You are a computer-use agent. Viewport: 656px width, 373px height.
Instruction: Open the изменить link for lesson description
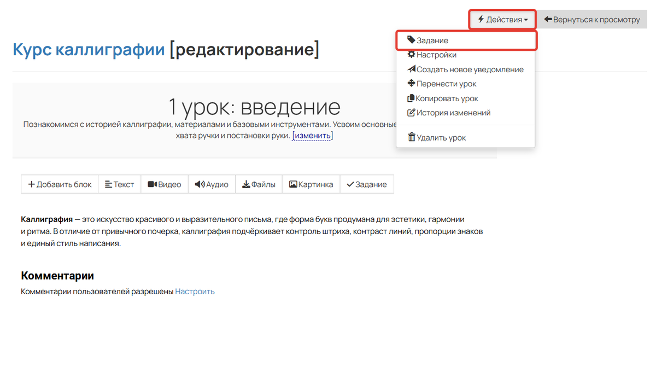coord(312,135)
